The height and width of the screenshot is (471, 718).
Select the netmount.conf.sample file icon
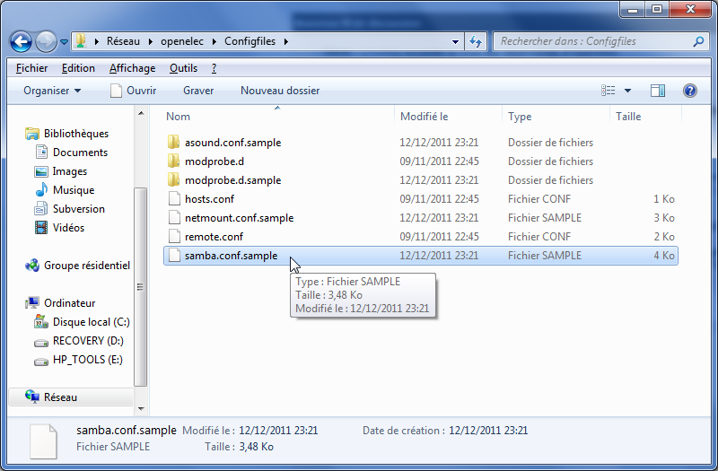pos(174,217)
